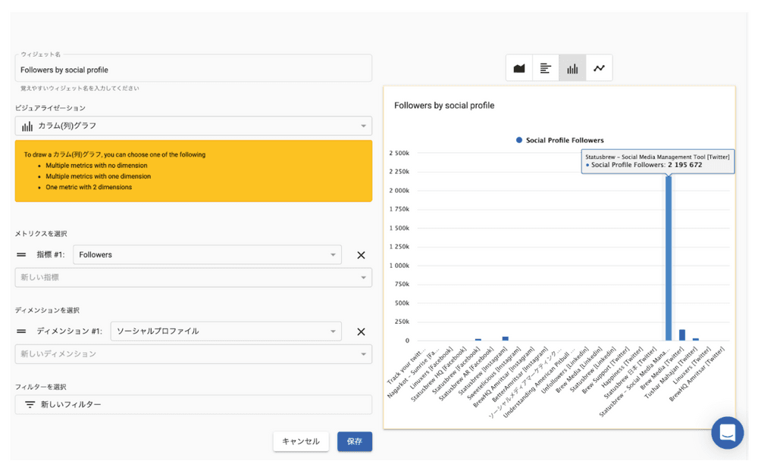758x473 pixels.
Task: Open the カラム(列)グラフ visualization dropdown
Action: pos(193,126)
